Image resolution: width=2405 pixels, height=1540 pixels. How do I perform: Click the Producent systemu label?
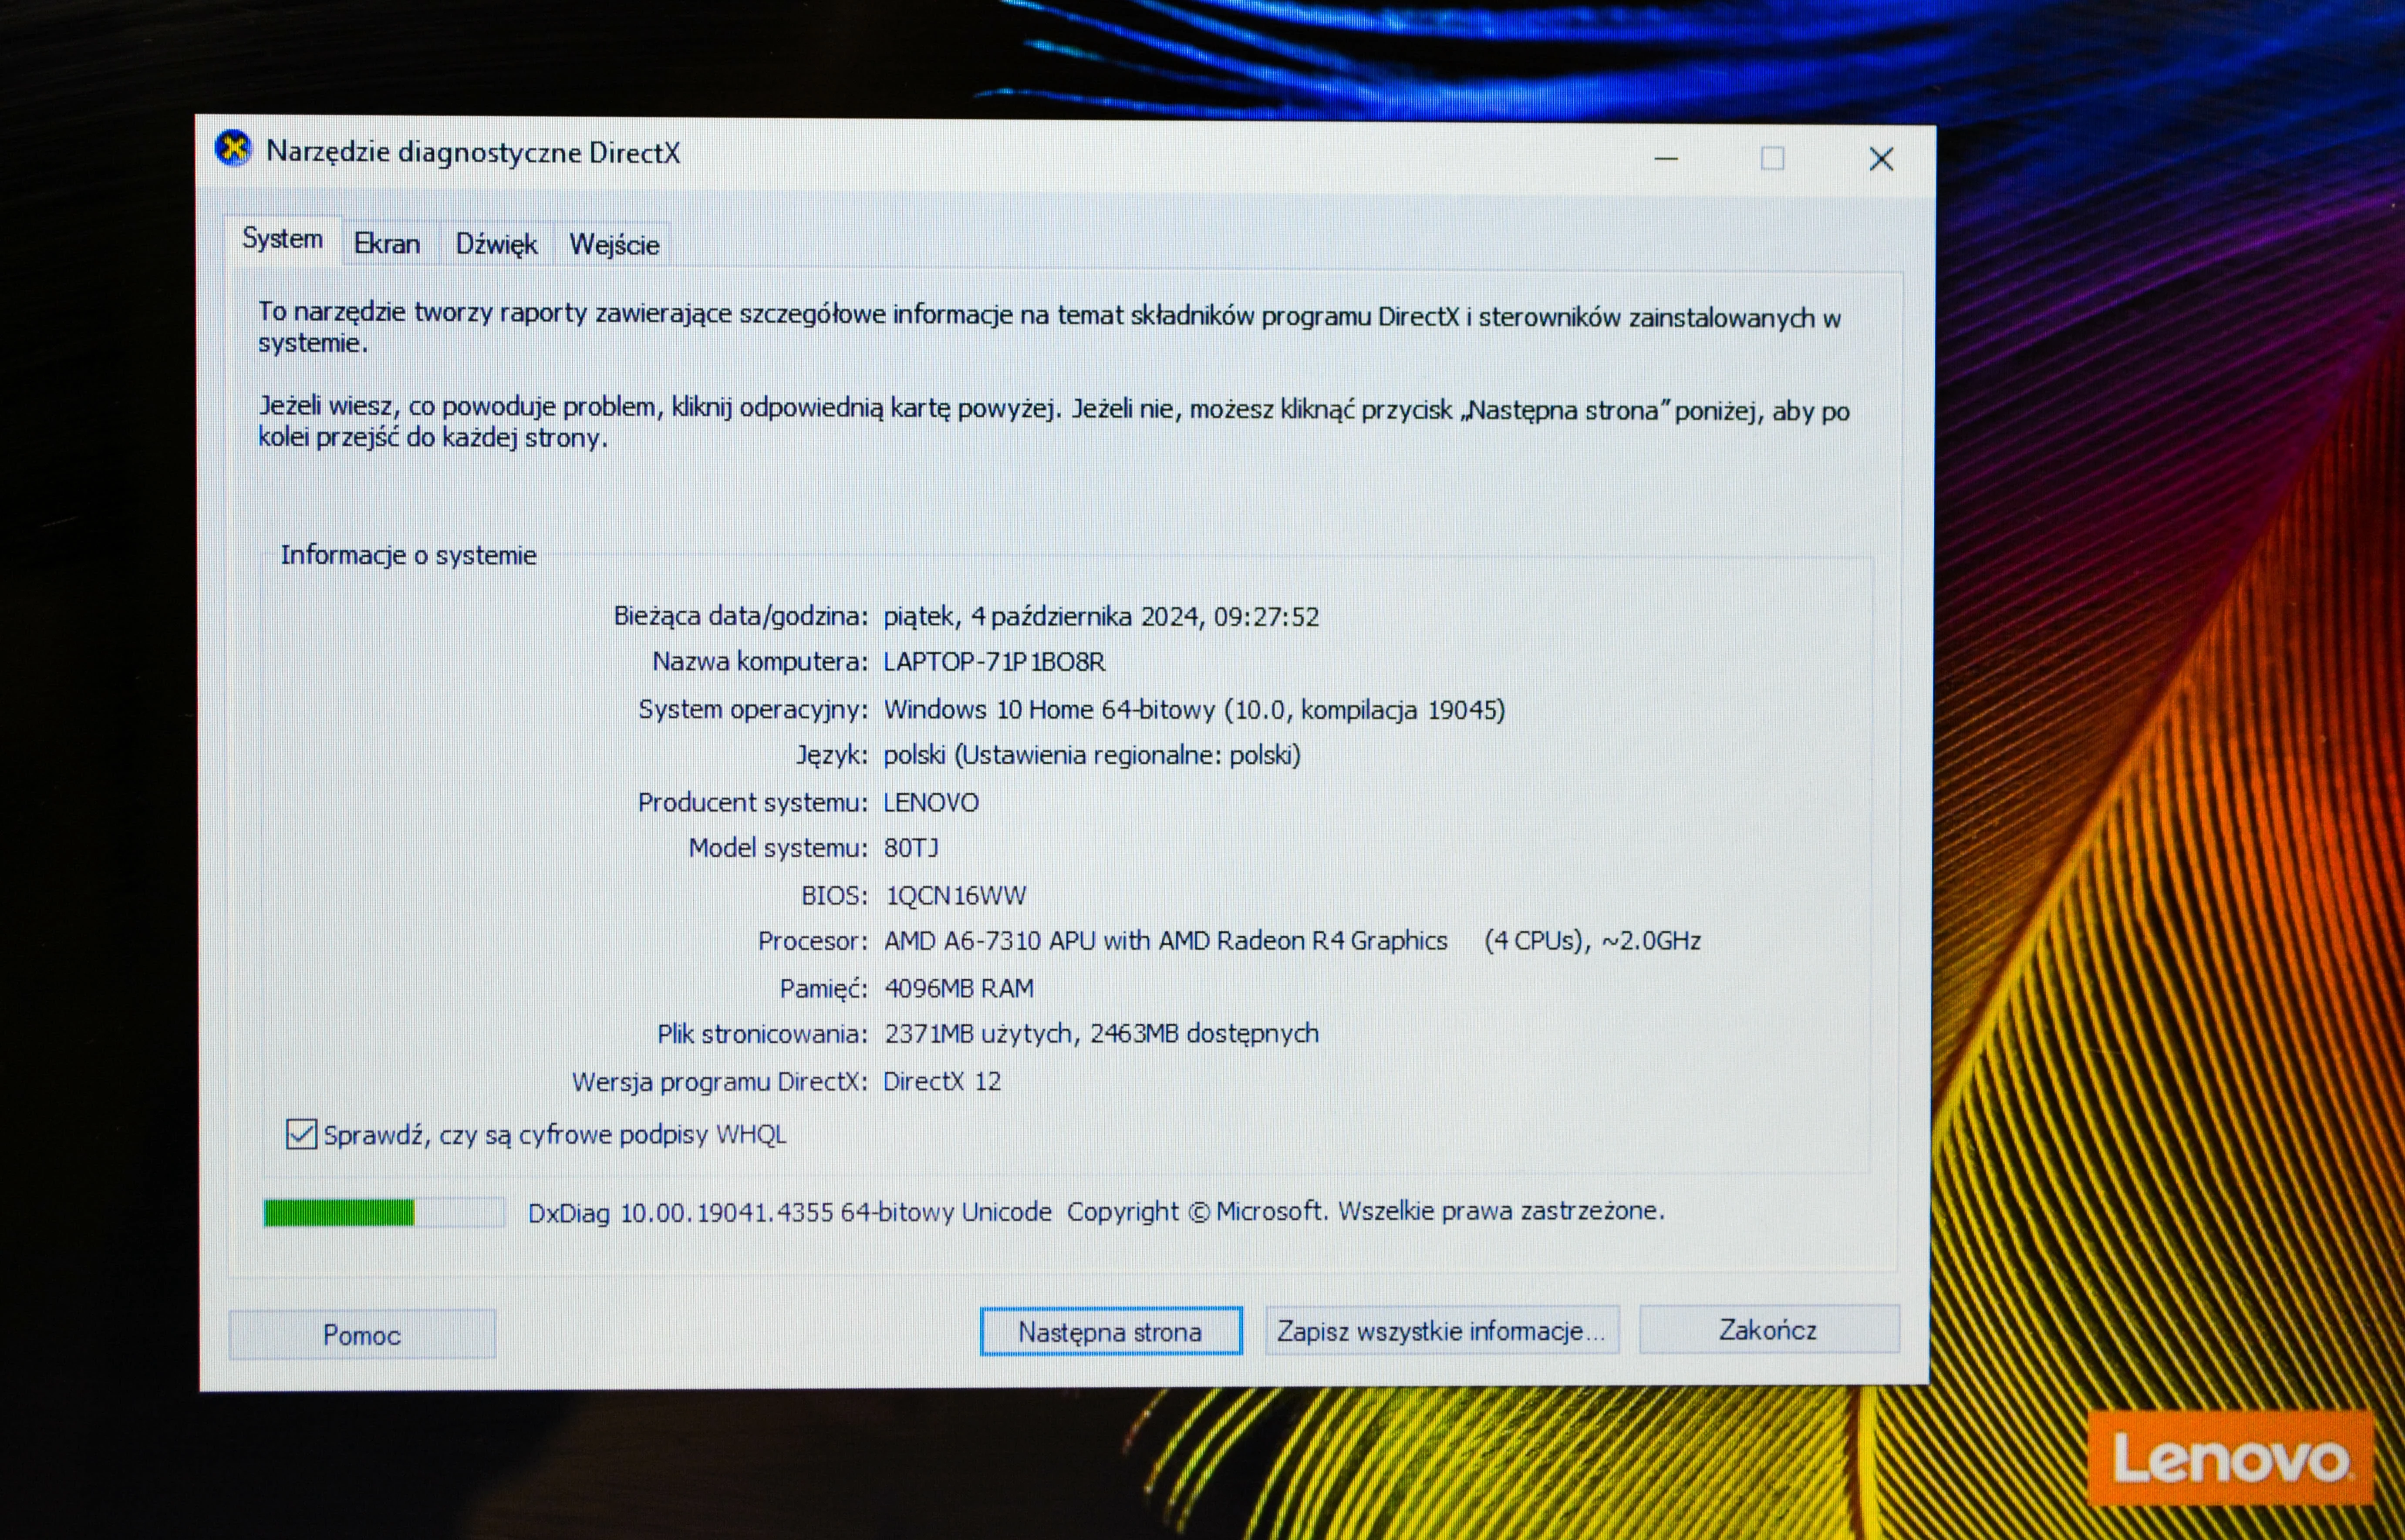(753, 802)
